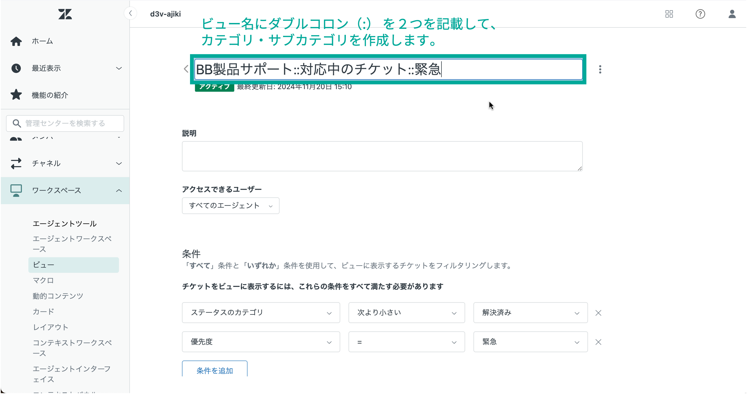
Task: Go to ホーム in sidebar
Action: [42, 41]
